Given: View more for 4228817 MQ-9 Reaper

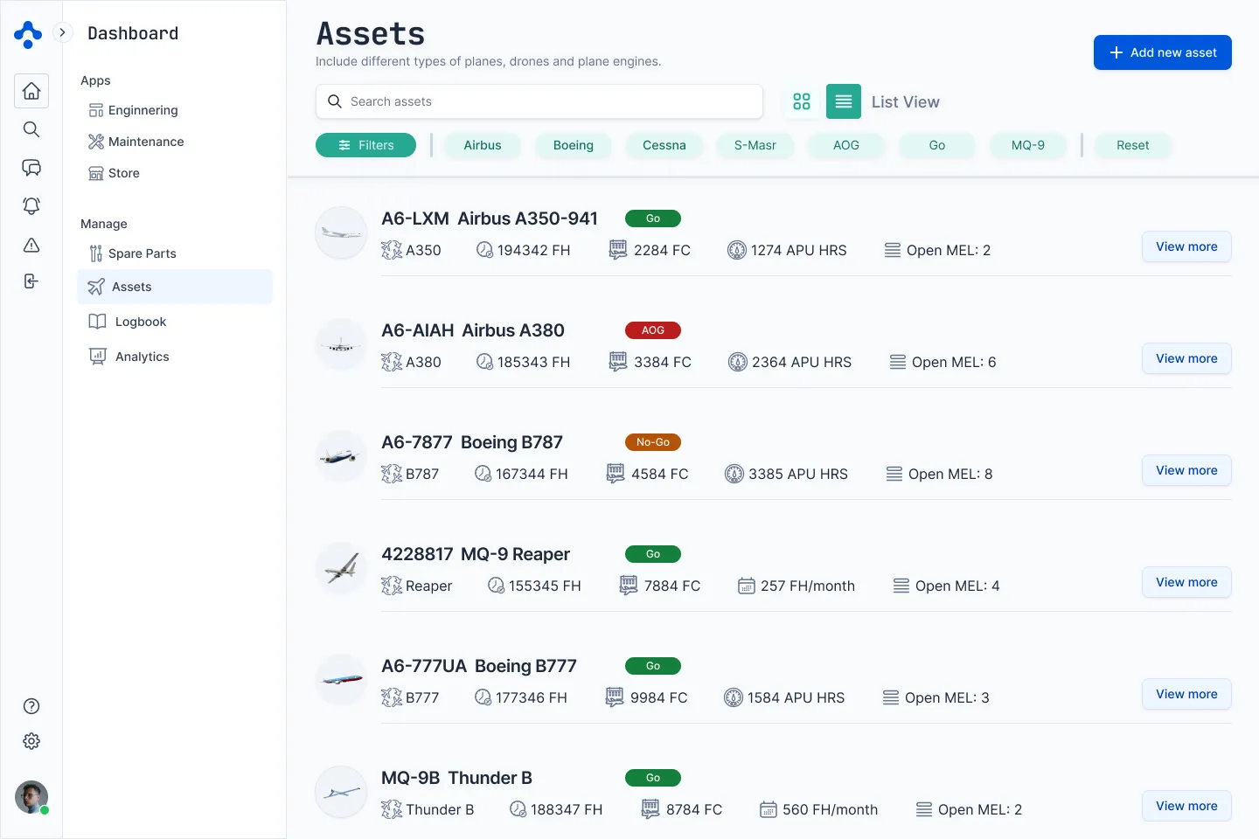Looking at the screenshot, I should pos(1186,582).
